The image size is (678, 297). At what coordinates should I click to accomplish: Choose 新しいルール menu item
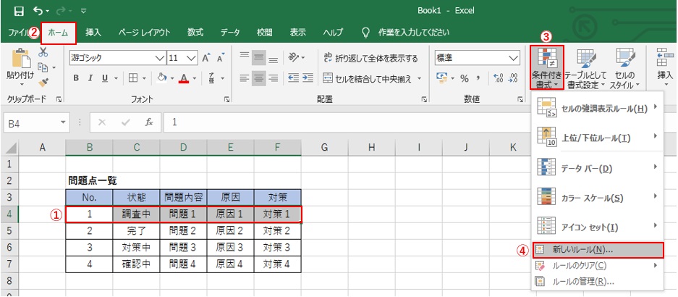tap(598, 249)
